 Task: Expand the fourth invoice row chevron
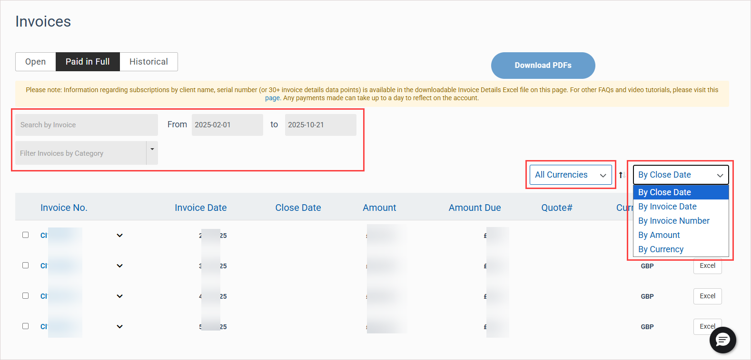tap(119, 327)
